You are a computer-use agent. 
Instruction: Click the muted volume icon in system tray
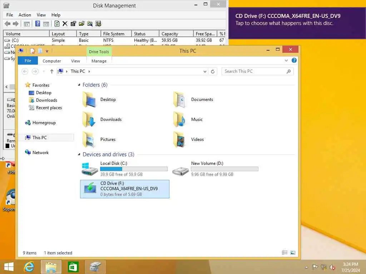332,267
